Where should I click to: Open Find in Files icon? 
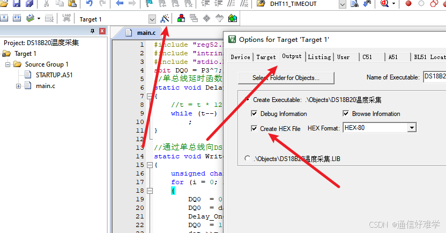tap(261, 3)
